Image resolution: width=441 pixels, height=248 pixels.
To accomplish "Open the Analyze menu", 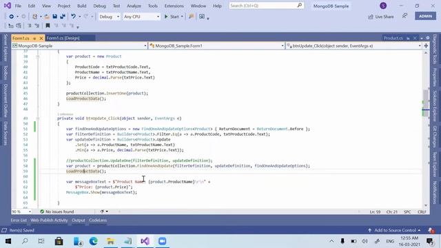I will (134, 6).
